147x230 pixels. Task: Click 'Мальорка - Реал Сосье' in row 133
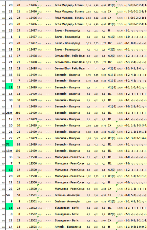pos(70,157)
